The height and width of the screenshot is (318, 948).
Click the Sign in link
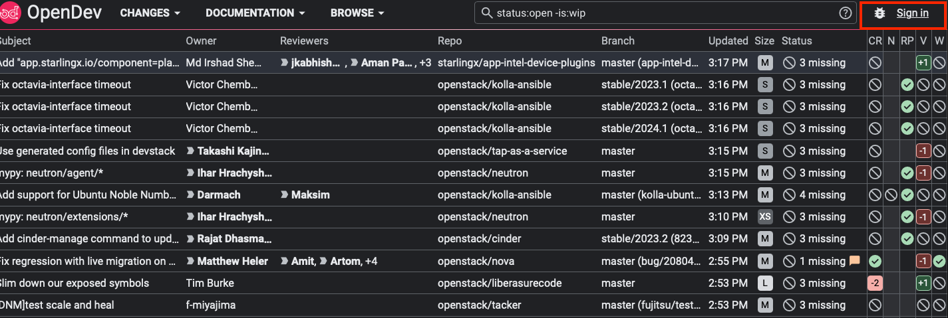[x=912, y=13]
